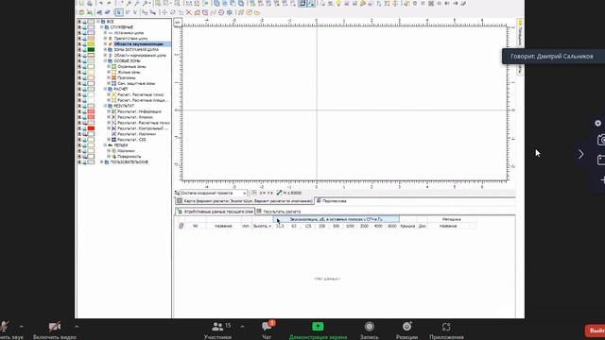Collapse the РЕЗУЛЬТАТ group
The height and width of the screenshot is (340, 605).
click(105, 106)
